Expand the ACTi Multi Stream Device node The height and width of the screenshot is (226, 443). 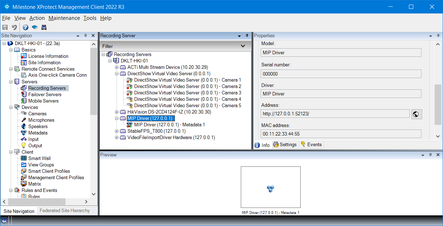coord(117,67)
